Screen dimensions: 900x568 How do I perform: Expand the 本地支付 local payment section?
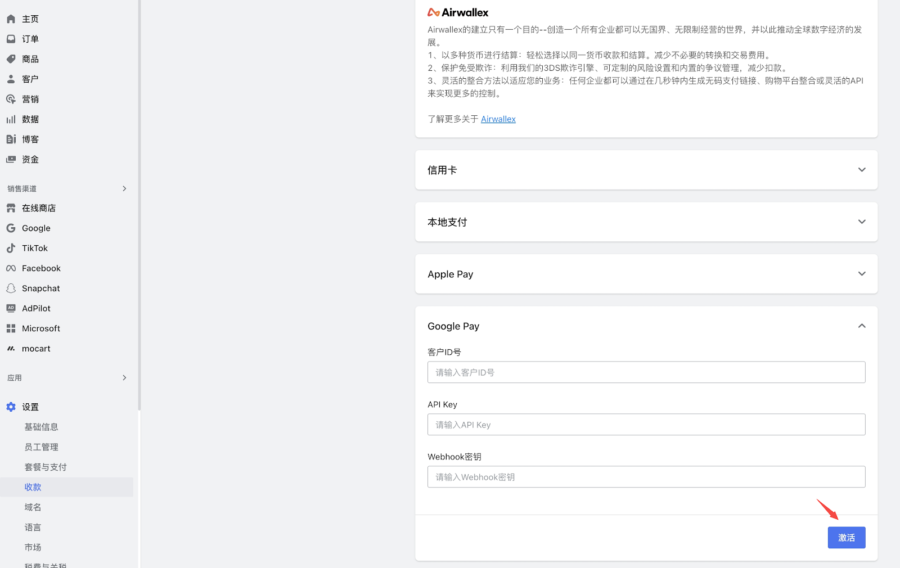[861, 222]
